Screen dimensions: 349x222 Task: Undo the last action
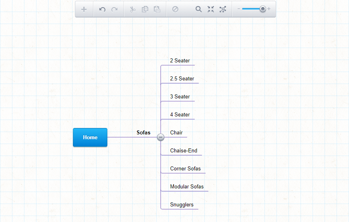point(102,9)
